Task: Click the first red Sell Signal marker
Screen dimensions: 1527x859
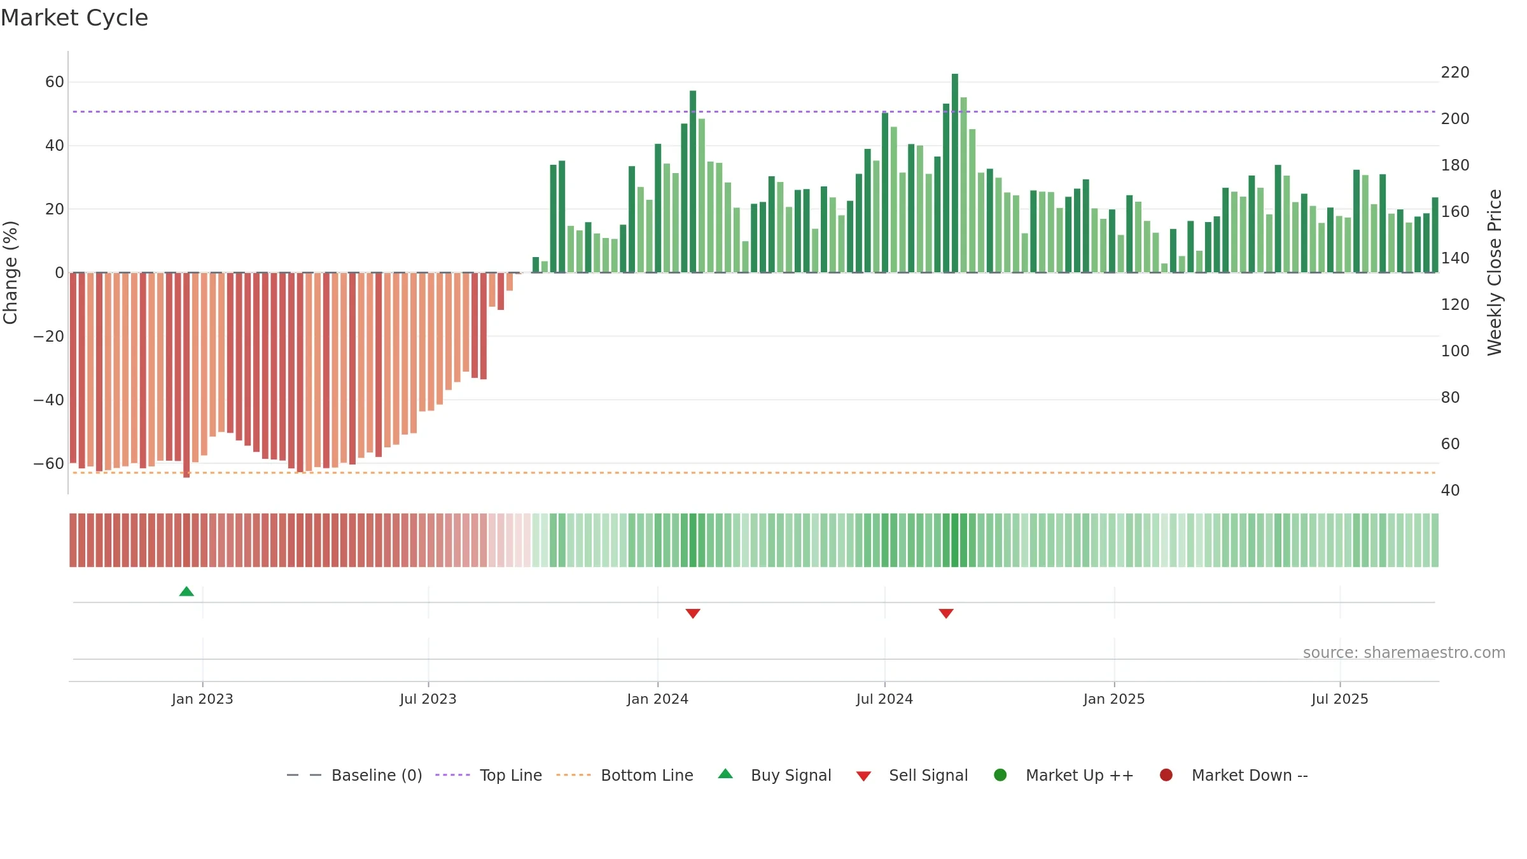Action: (x=693, y=613)
